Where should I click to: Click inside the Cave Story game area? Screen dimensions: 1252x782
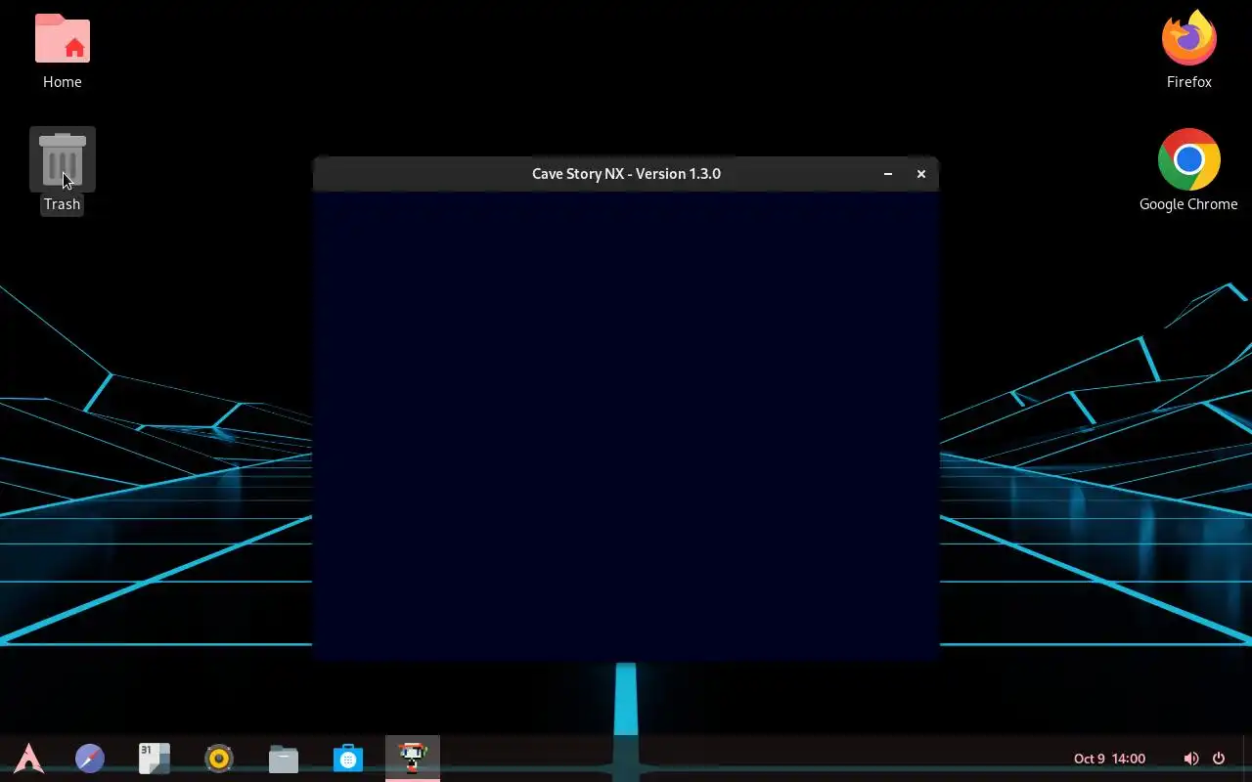[x=626, y=426]
